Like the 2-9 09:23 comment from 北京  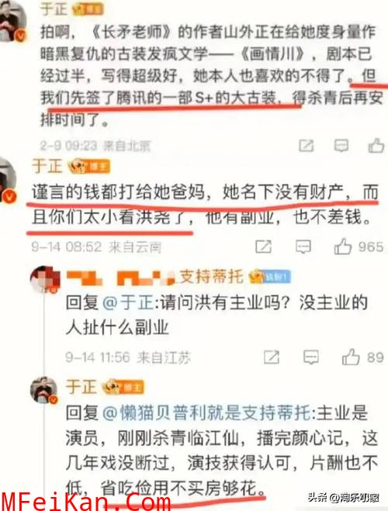click(x=376, y=145)
